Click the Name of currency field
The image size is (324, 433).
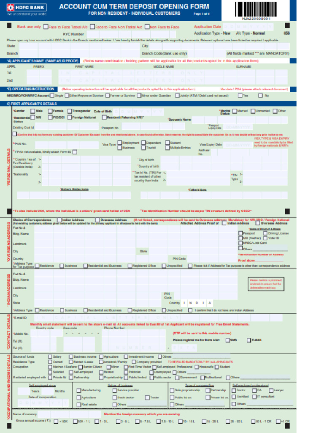(69, 414)
